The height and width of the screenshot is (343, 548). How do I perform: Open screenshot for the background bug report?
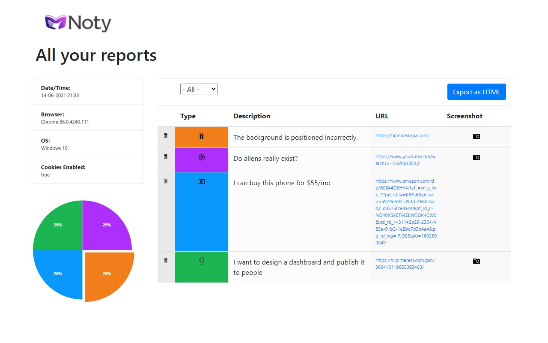coord(476,136)
